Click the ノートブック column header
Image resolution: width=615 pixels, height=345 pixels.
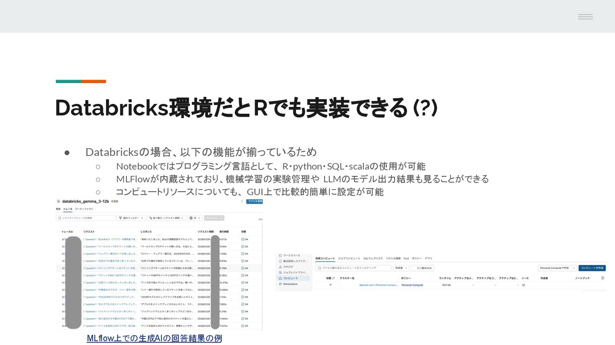click(x=582, y=278)
